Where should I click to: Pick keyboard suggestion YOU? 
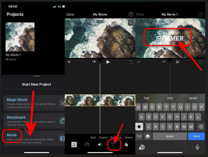[x=170, y=98]
